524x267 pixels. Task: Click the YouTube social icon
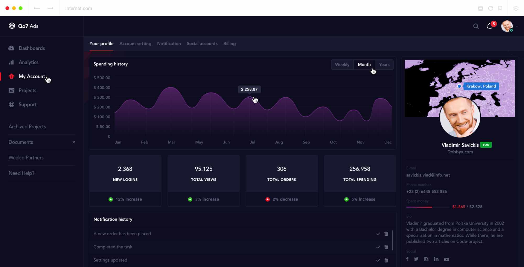tap(447, 259)
